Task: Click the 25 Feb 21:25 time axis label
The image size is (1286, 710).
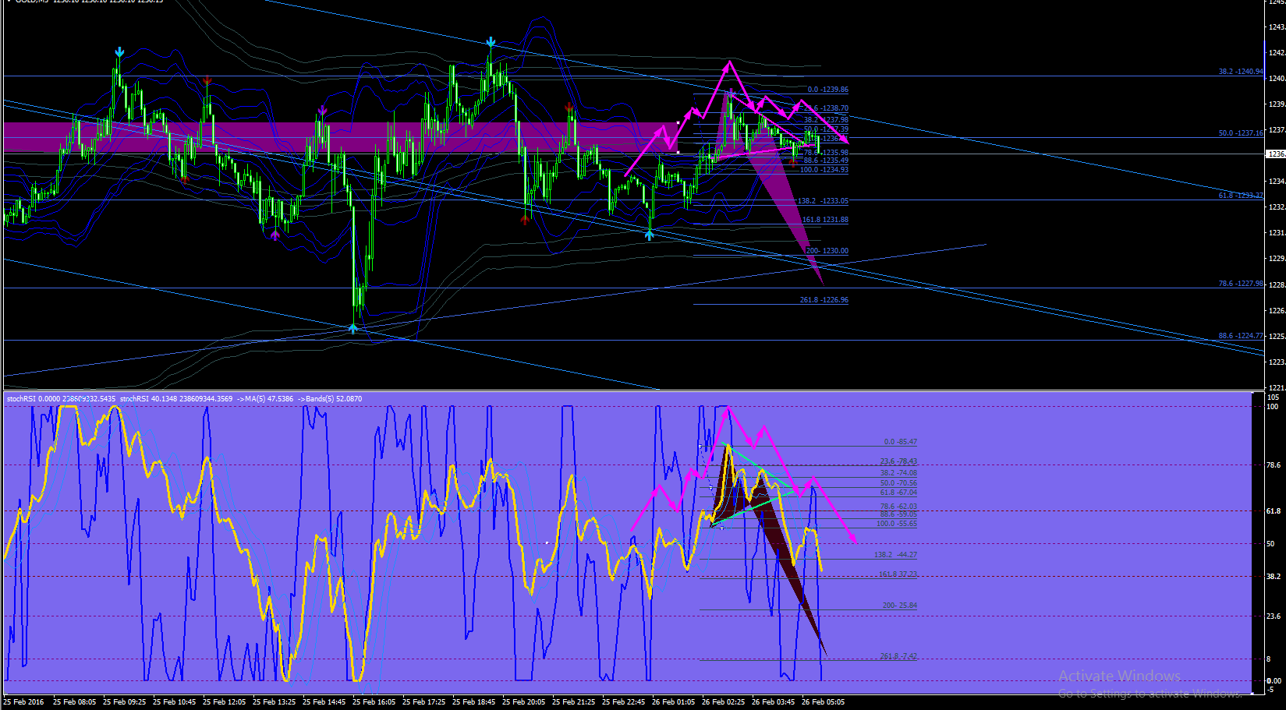Action: (574, 702)
